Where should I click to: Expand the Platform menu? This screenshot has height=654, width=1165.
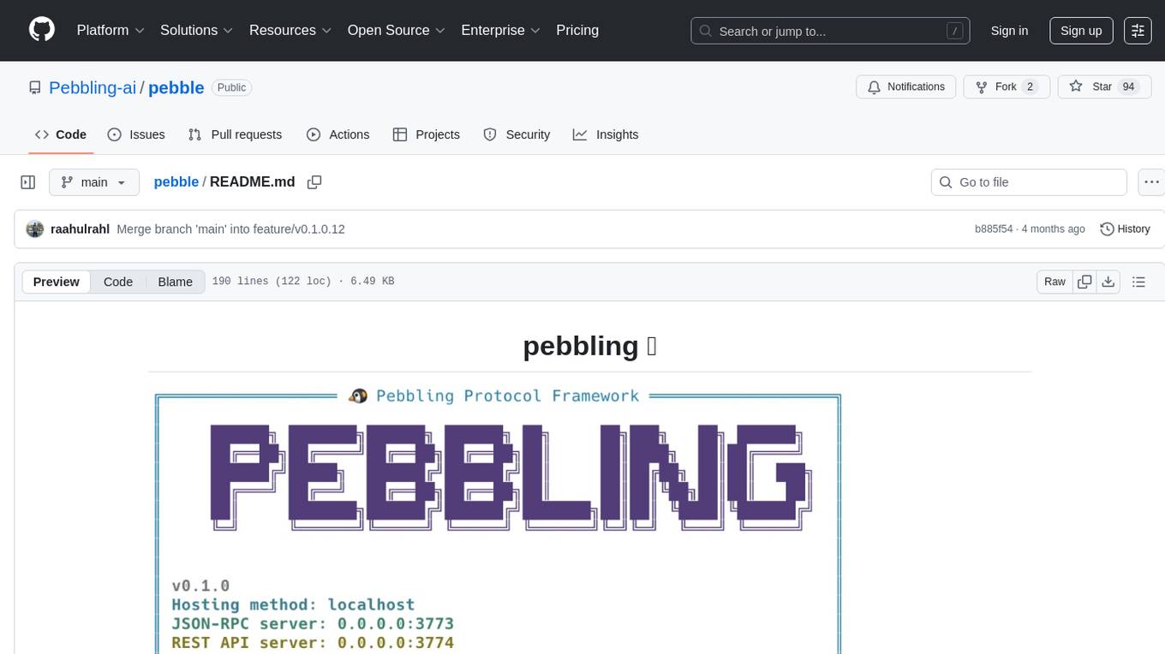(x=111, y=30)
